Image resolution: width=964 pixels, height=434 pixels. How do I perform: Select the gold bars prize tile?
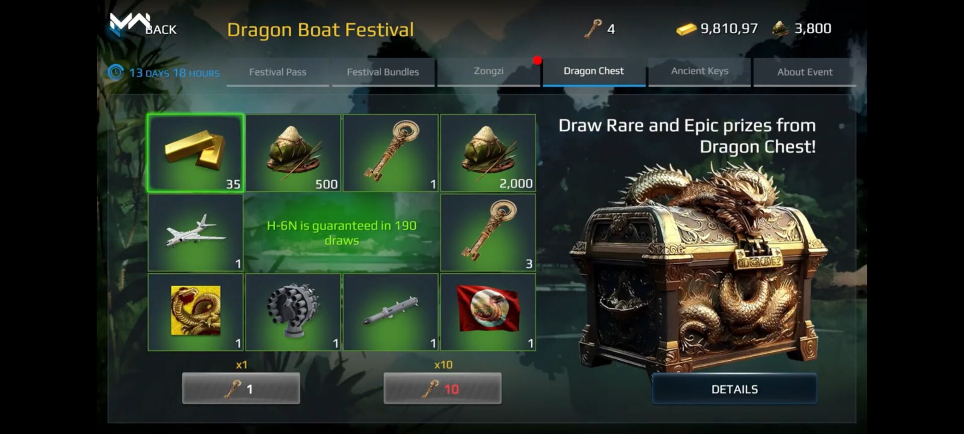pyautogui.click(x=195, y=153)
